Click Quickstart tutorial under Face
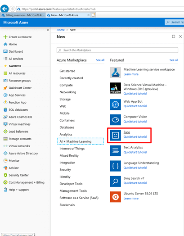Screen dimensions: 184x236 pyautogui.click(x=135, y=137)
